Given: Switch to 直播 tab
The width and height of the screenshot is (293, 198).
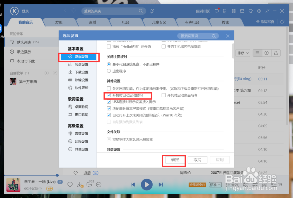Looking at the screenshot, I should pos(93,23).
